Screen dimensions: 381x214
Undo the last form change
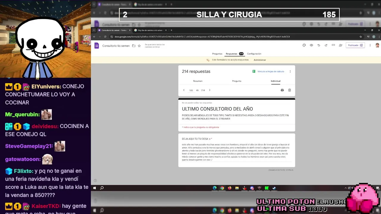pyautogui.click(x=319, y=45)
